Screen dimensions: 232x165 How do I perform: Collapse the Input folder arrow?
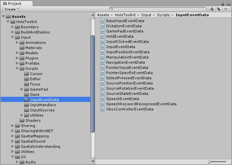click(13, 37)
